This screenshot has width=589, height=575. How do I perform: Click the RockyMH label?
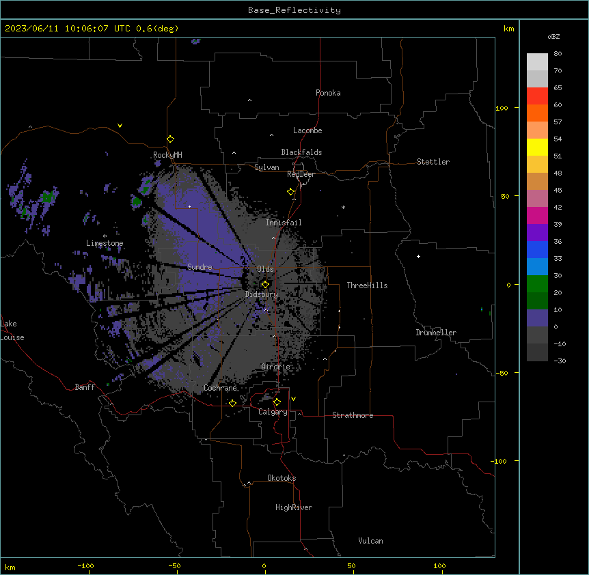(x=167, y=155)
